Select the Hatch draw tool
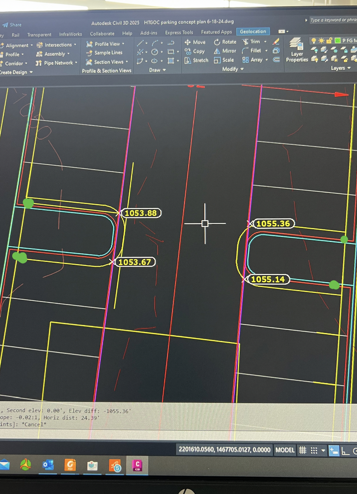This screenshot has height=494, width=357. point(171,61)
